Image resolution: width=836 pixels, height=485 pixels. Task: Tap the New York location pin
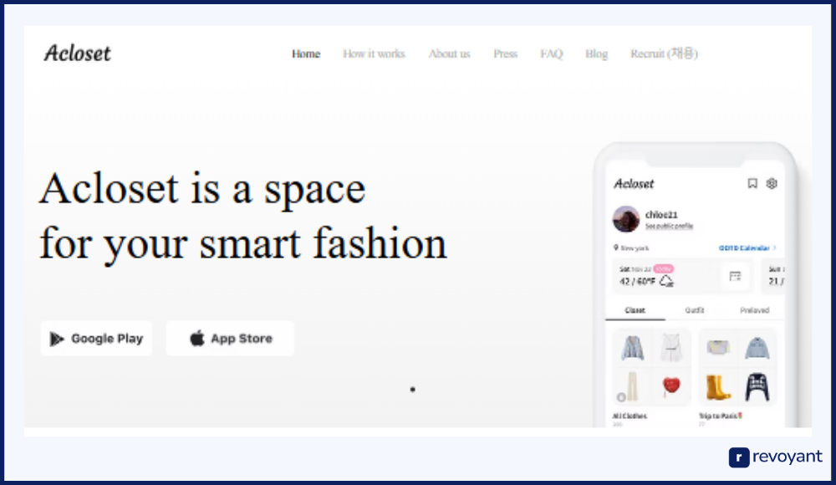616,248
